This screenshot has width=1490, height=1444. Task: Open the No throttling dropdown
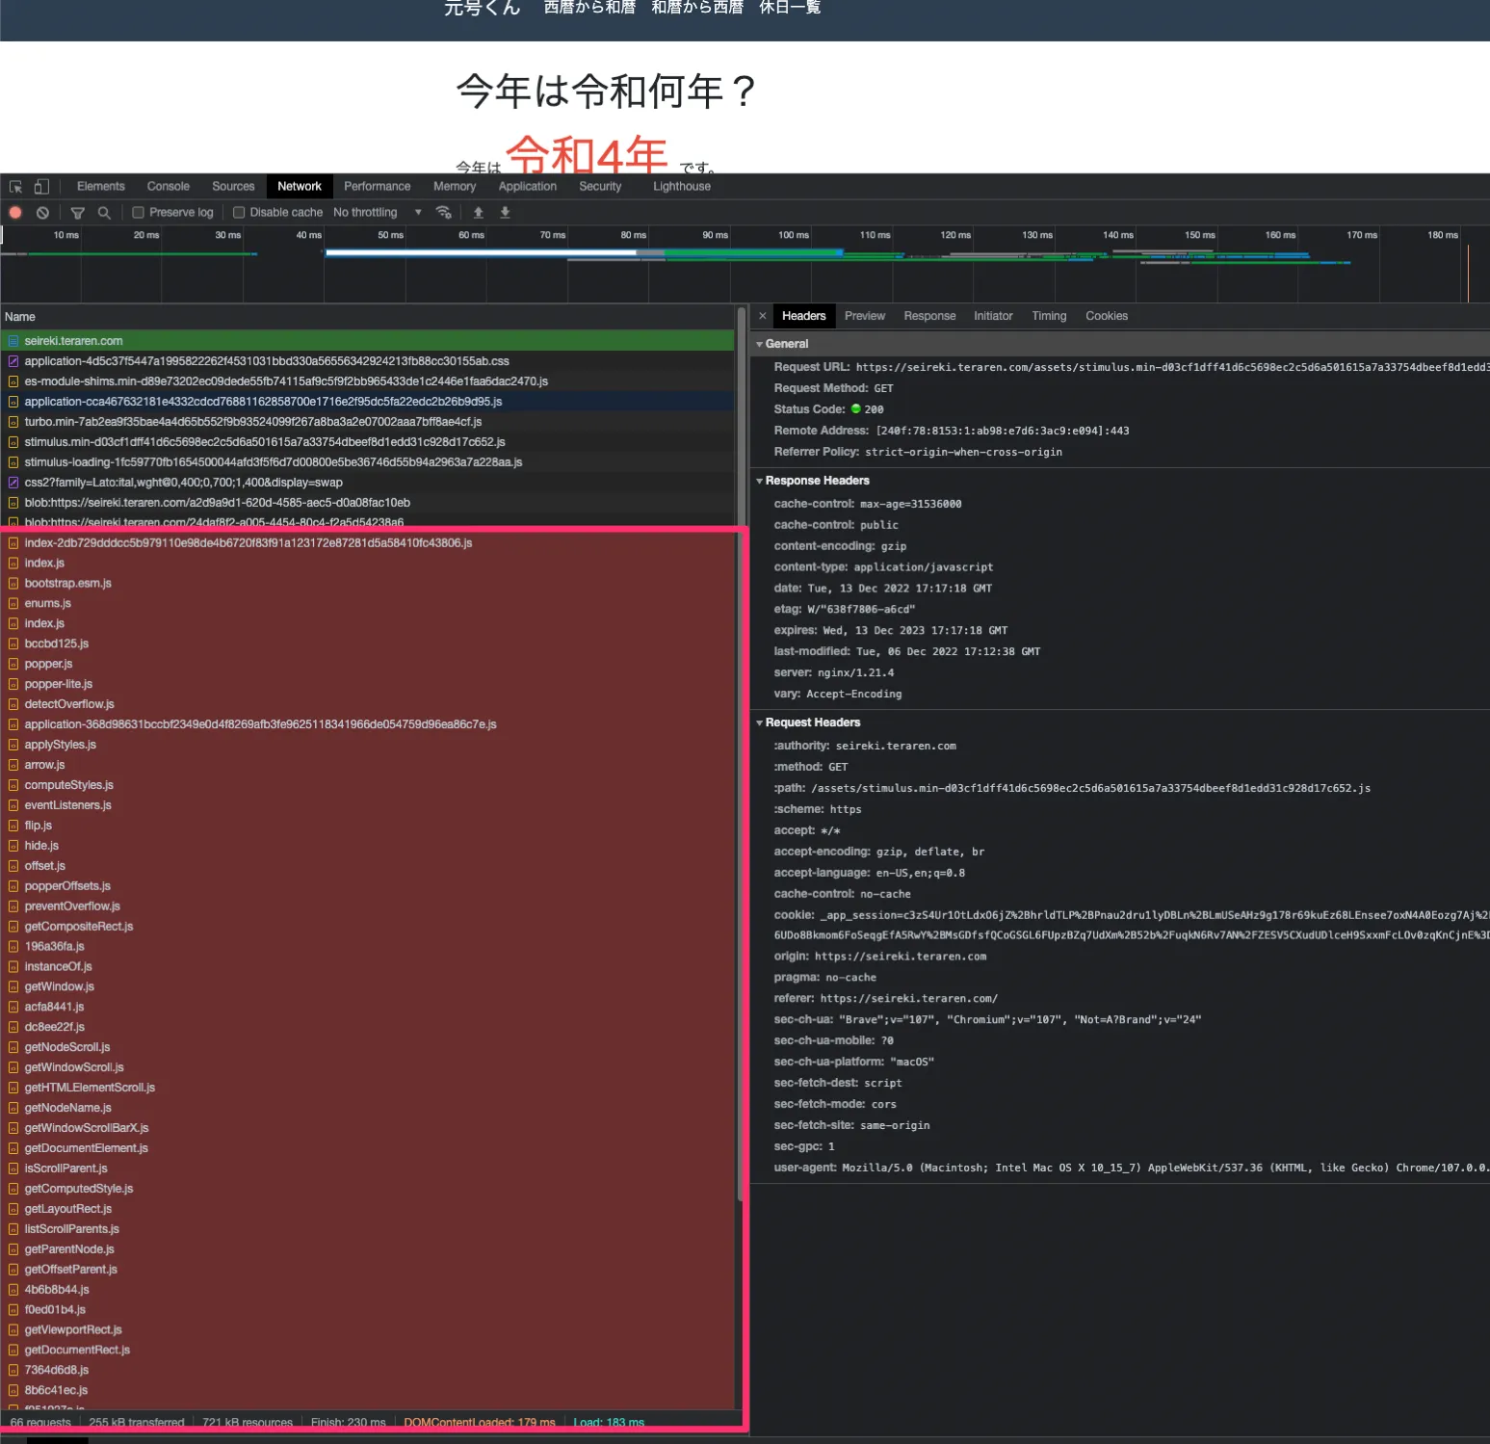click(x=377, y=213)
